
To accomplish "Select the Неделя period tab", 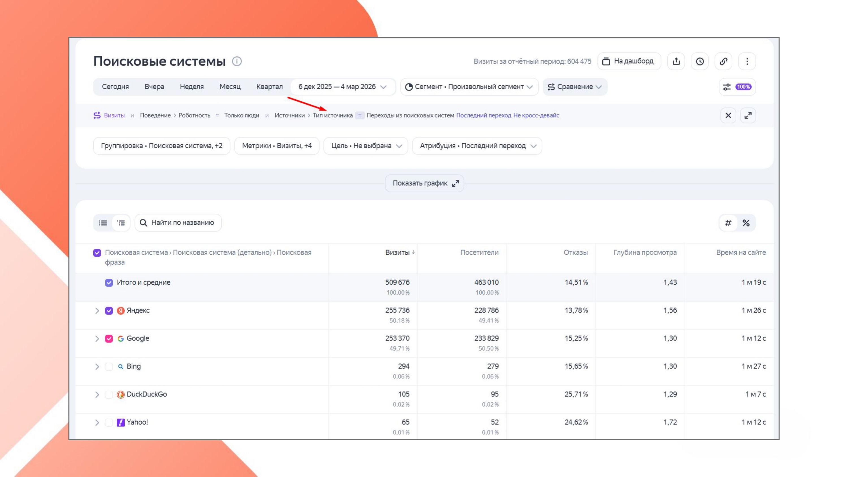I will point(192,87).
